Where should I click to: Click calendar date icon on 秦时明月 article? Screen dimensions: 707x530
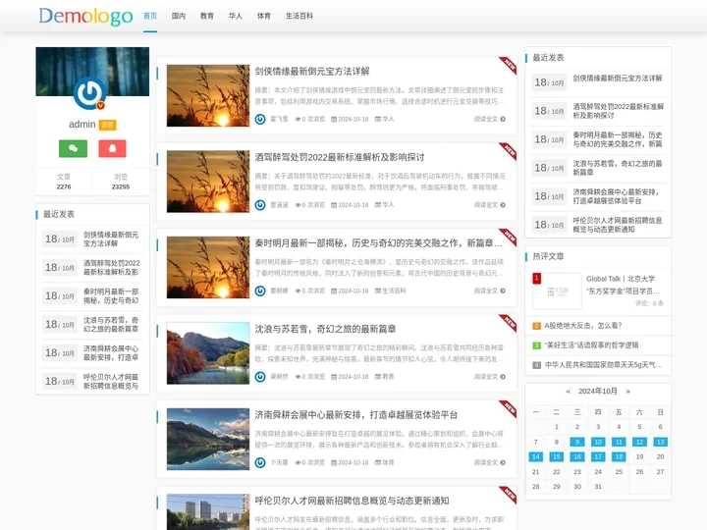tap(335, 291)
